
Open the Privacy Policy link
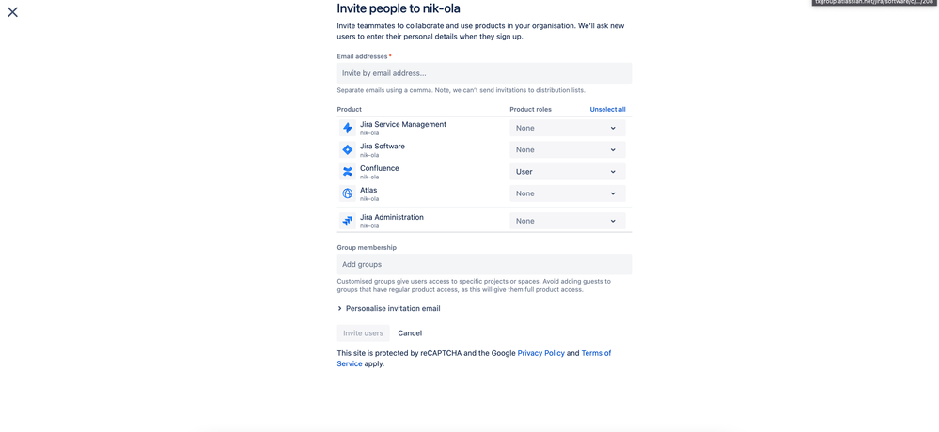pos(540,353)
